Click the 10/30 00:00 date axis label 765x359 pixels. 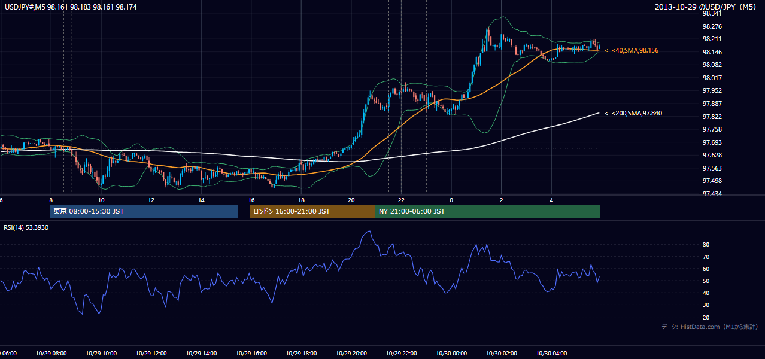coord(451,354)
